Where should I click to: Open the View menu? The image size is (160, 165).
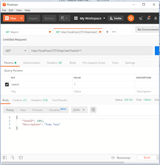19,10
